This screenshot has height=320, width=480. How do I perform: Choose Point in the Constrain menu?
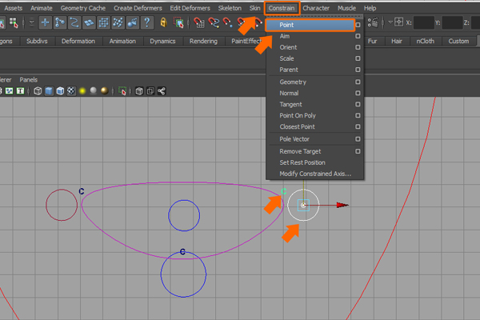tap(310, 25)
